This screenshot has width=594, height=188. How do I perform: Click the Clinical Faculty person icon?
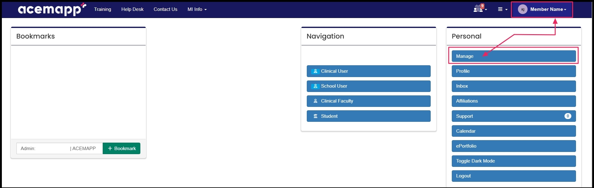coord(315,101)
